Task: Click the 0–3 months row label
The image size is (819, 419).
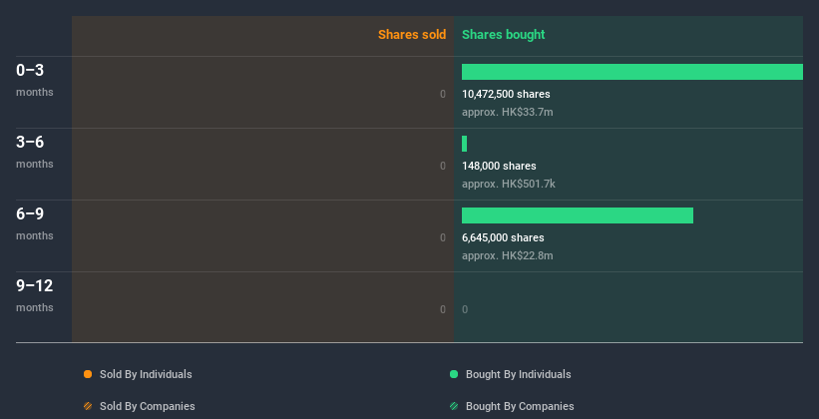Action: [35, 80]
